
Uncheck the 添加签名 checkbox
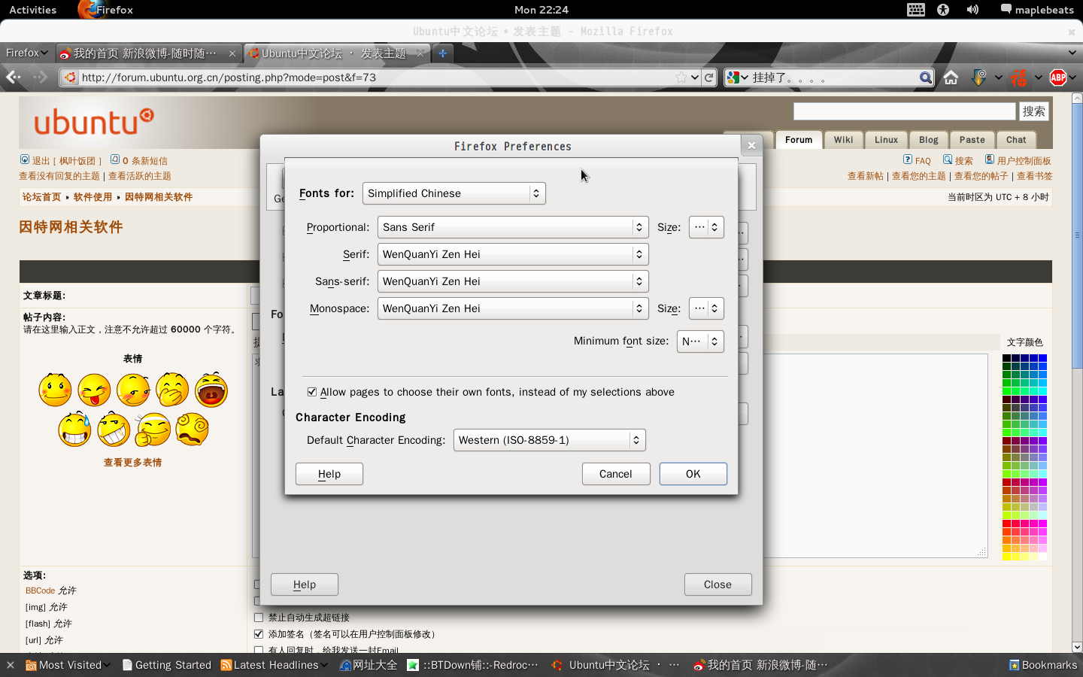[259, 634]
